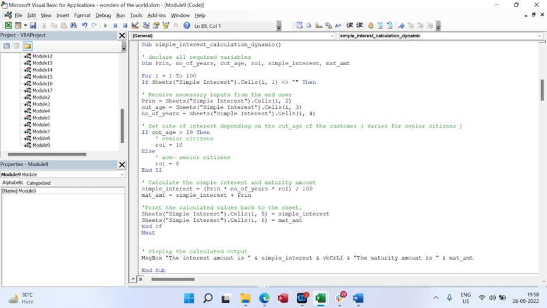547x308 pixels.
Task: Switch to the Categorized properties tab
Action: (38, 183)
